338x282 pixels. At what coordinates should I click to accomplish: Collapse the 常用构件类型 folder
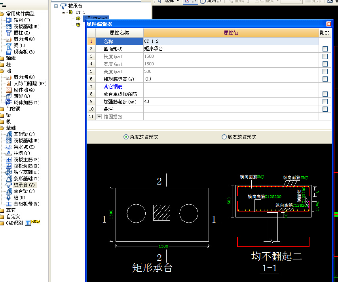coord(2,14)
